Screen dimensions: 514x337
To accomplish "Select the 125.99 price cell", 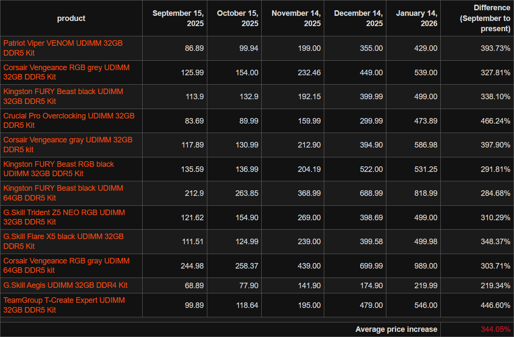I will click(175, 72).
